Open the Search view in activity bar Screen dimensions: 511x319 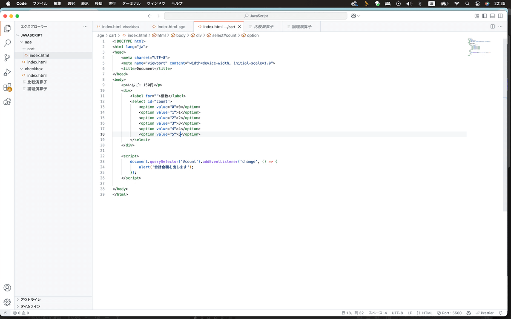tap(7, 43)
